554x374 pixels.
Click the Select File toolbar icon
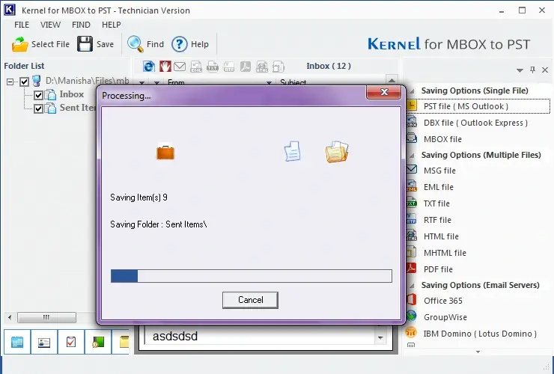[x=20, y=44]
